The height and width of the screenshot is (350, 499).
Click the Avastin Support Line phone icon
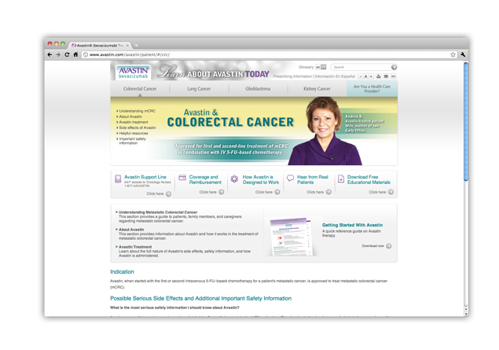pos(118,179)
